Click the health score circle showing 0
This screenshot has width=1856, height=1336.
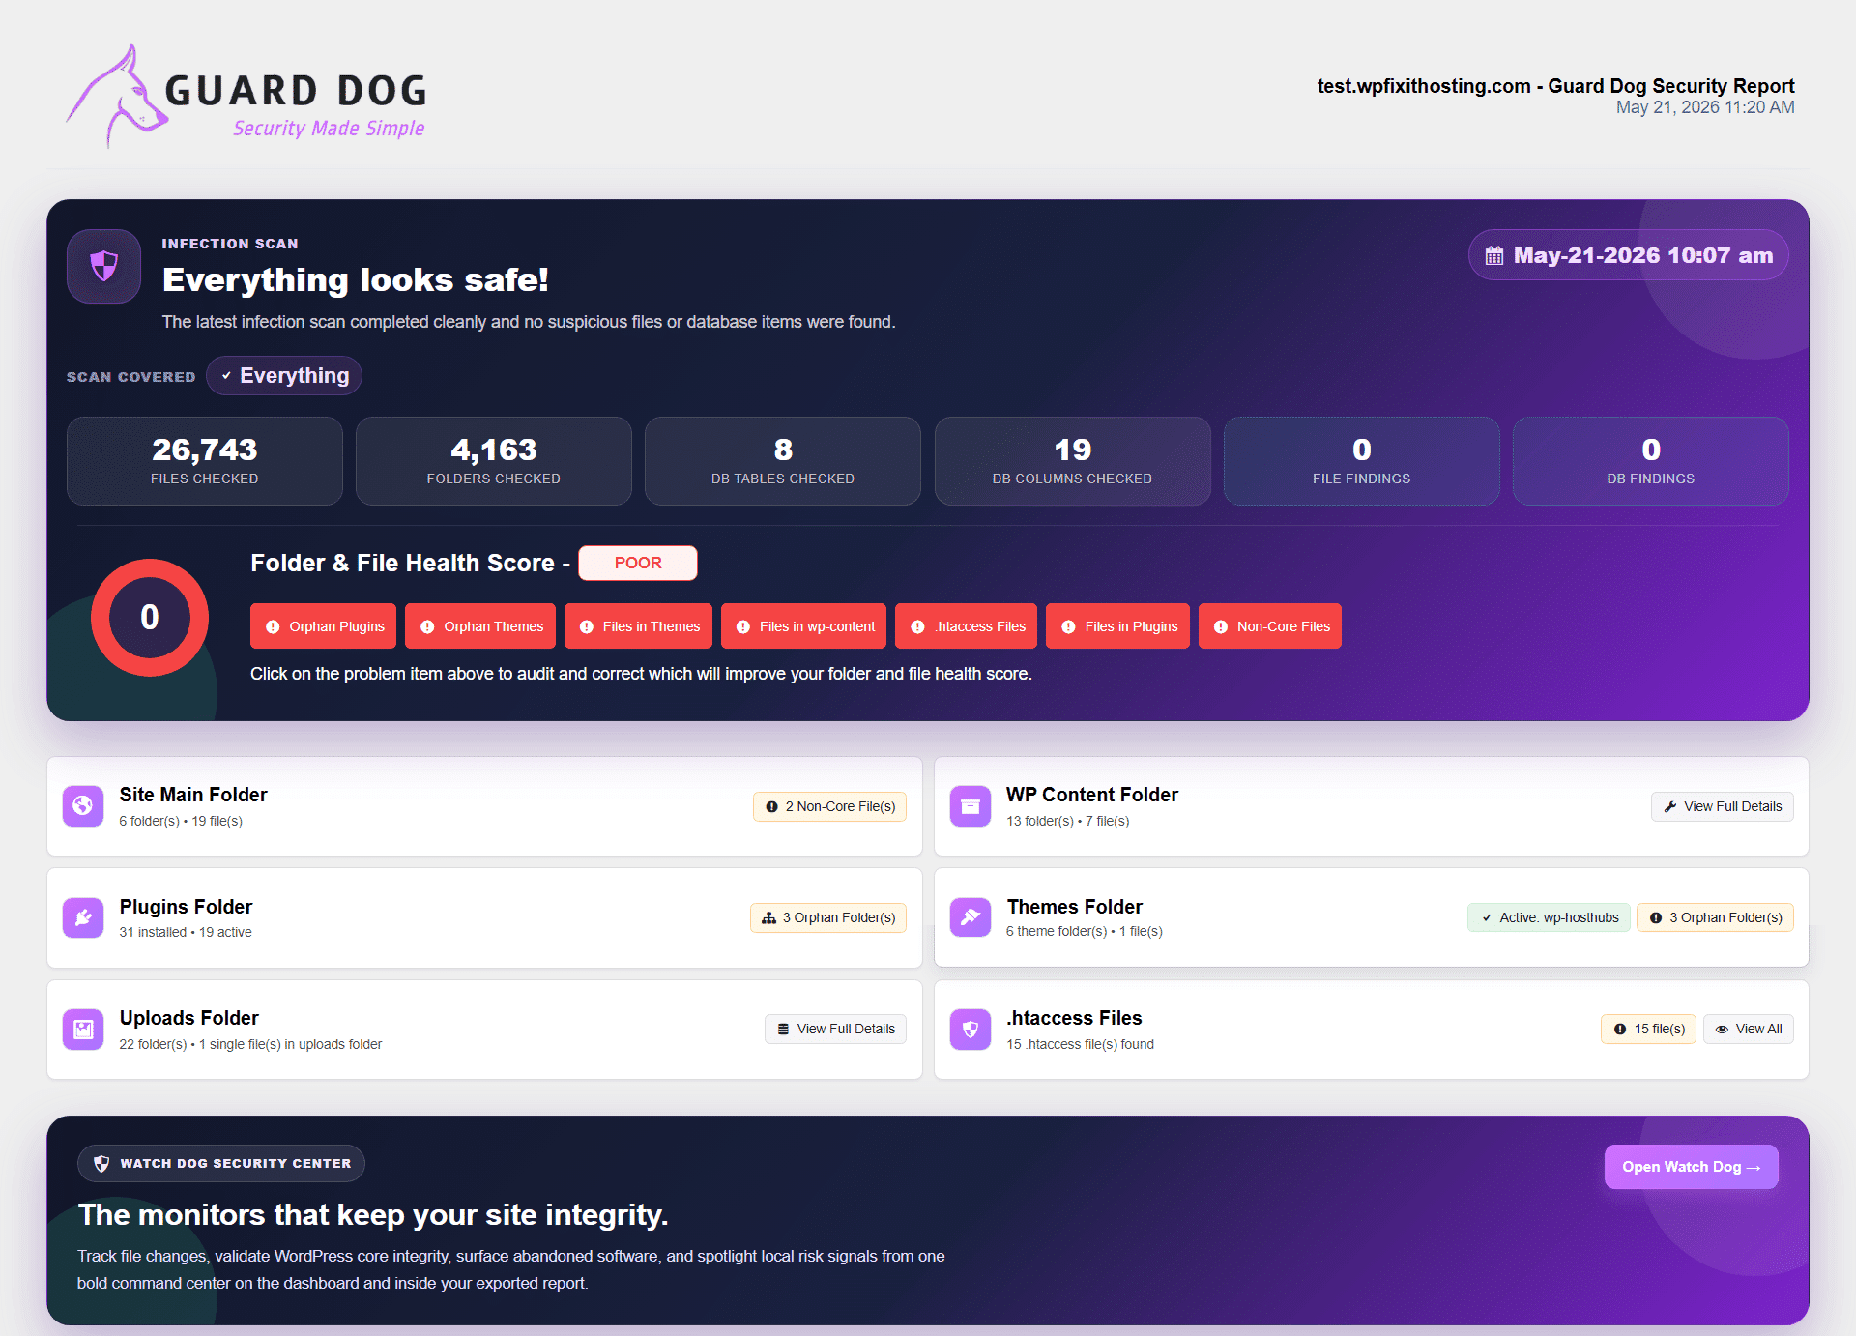[150, 618]
